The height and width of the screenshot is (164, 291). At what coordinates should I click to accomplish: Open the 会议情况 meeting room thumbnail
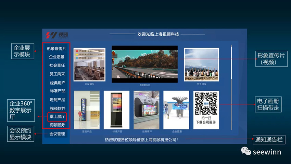[x=89, y=64]
